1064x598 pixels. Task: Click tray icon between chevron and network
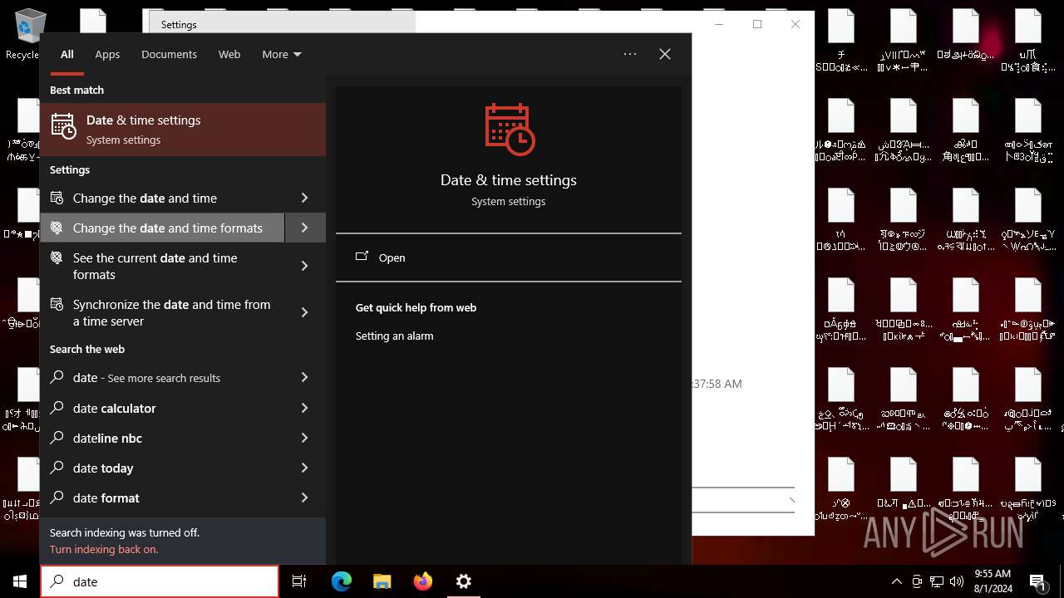(x=917, y=581)
